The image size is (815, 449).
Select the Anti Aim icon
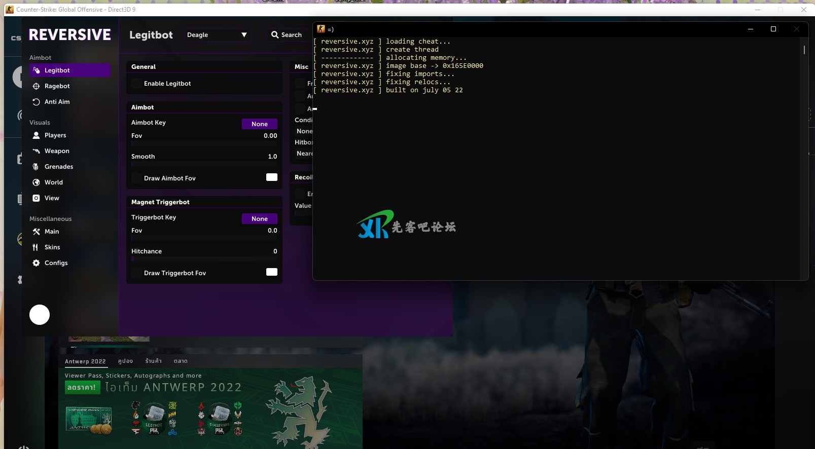[36, 102]
